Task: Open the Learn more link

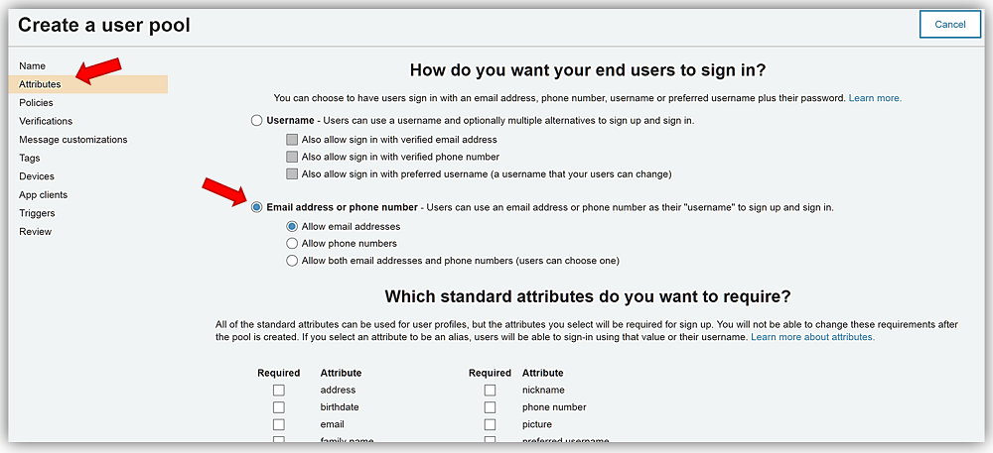Action: pyautogui.click(x=874, y=98)
